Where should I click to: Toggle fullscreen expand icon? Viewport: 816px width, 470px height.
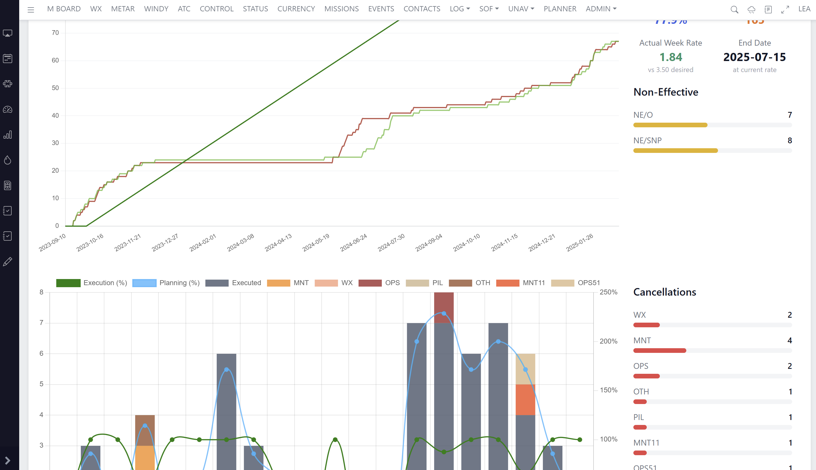point(785,10)
